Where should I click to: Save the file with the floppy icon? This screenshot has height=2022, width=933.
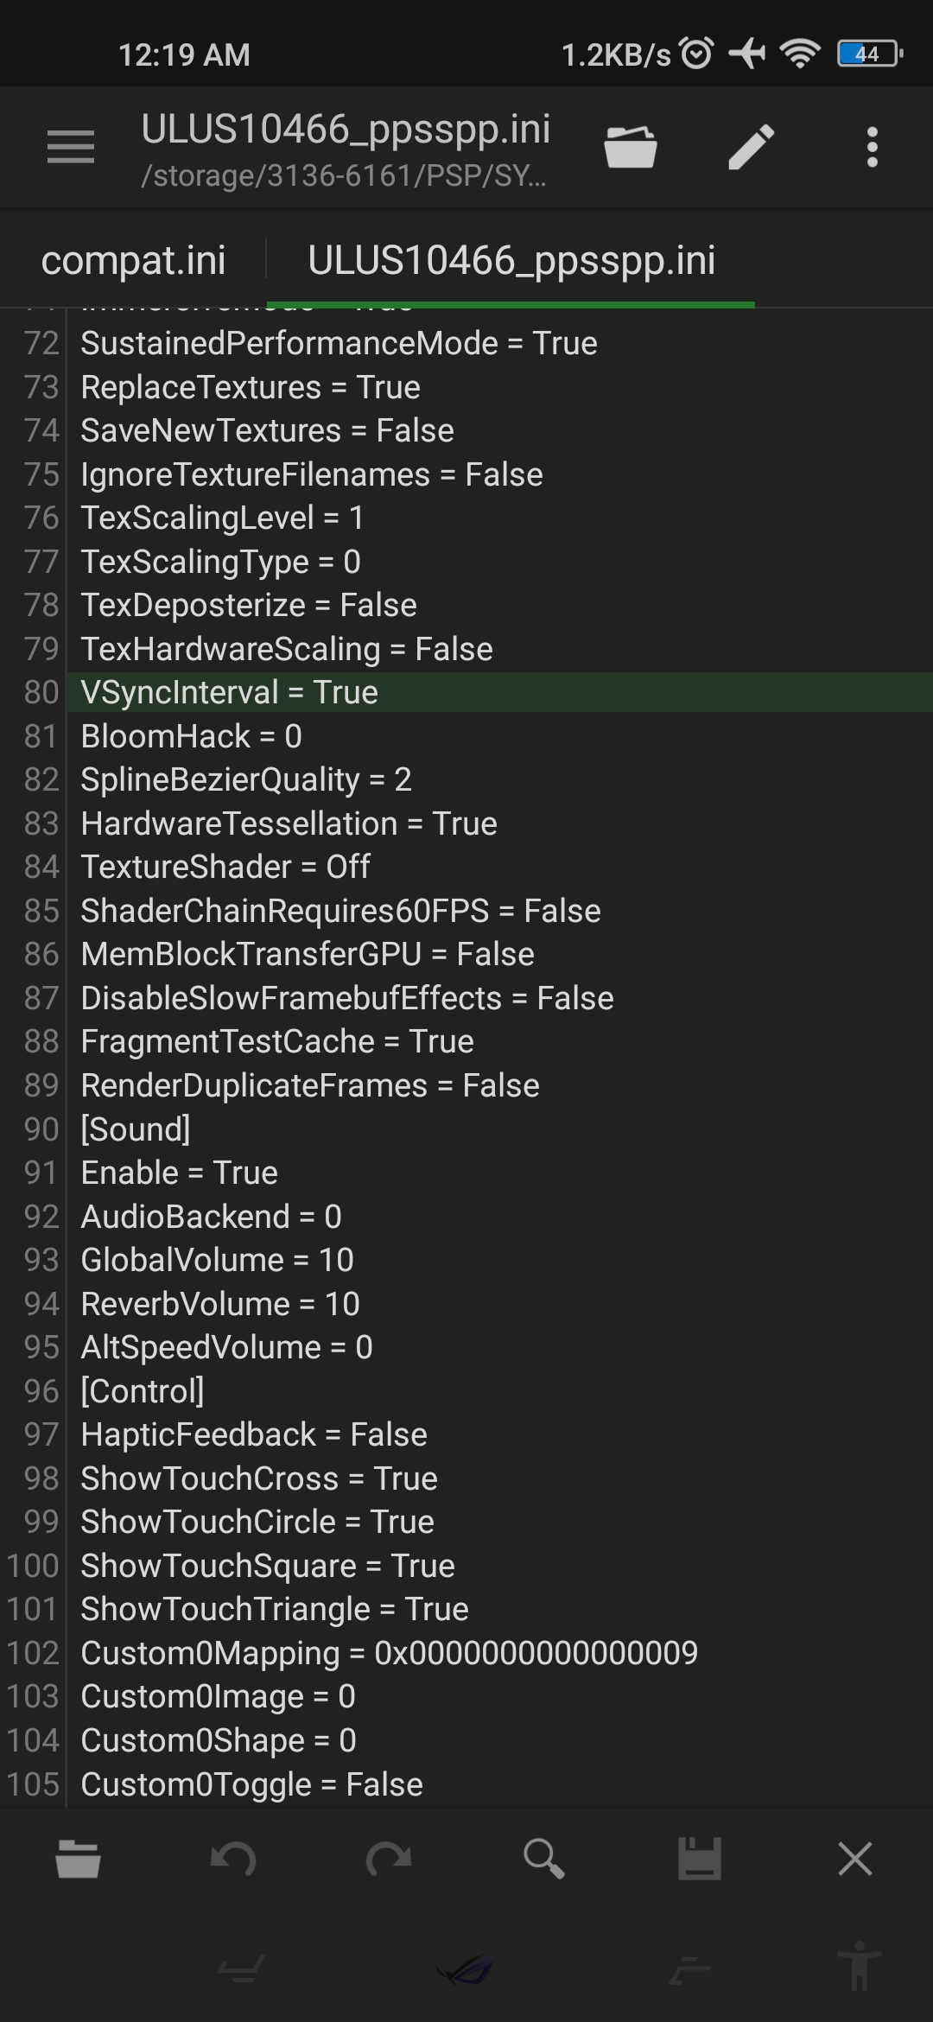pyautogui.click(x=700, y=1859)
